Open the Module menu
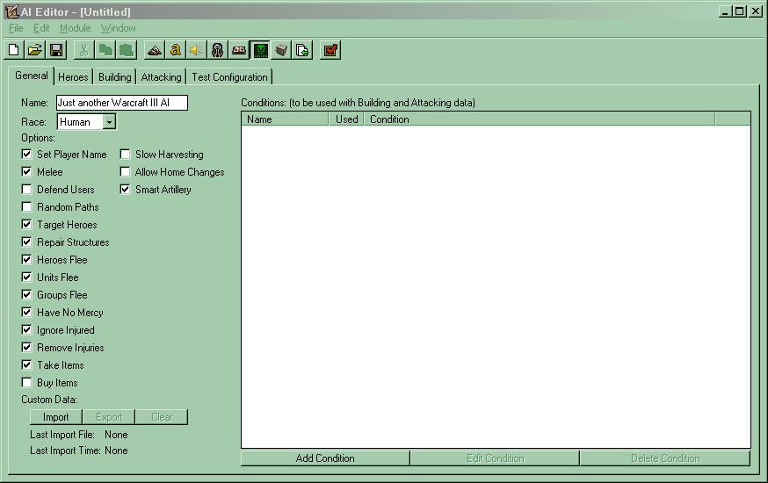This screenshot has height=483, width=768. [75, 28]
